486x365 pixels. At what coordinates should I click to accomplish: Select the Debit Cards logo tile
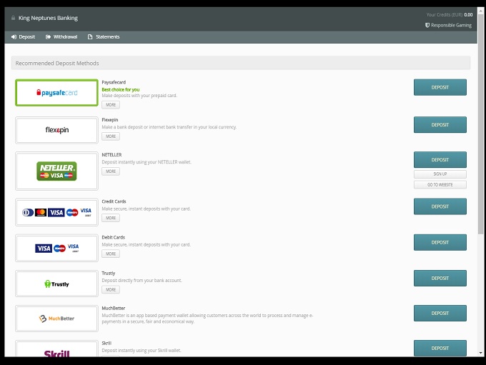click(x=56, y=248)
